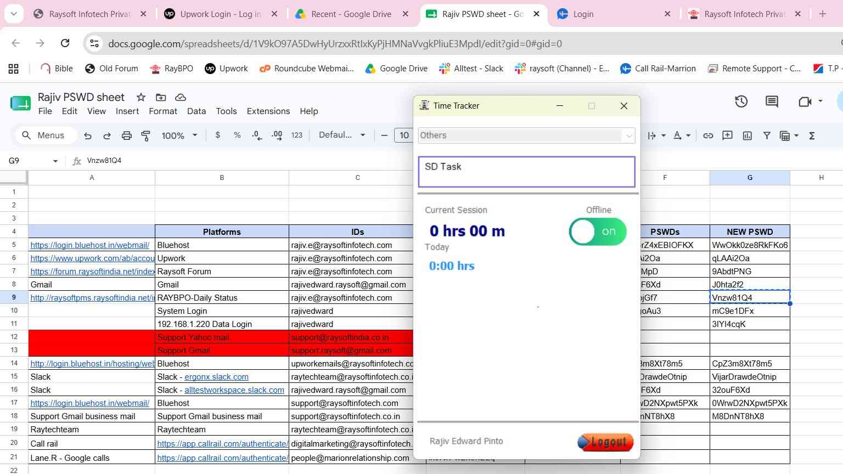Viewport: 843px width, 474px height.
Task: Click the SD Task text field
Action: tap(526, 172)
